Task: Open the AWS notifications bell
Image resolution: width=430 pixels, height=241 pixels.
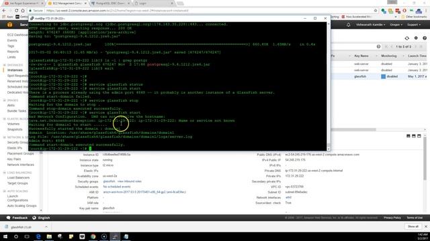Action: [x=348, y=25]
